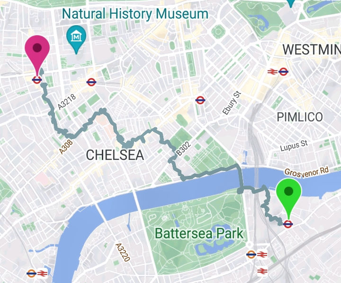Click the Battersea Park green label
This screenshot has height=283, width=341.
(199, 233)
